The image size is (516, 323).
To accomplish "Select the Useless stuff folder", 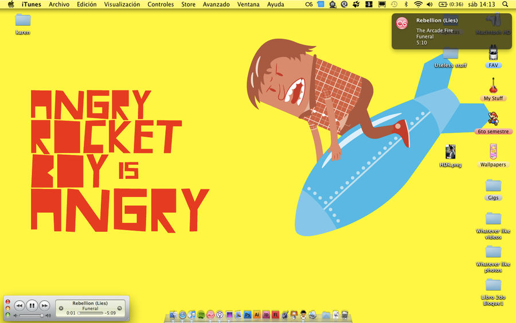I will pos(451,58).
